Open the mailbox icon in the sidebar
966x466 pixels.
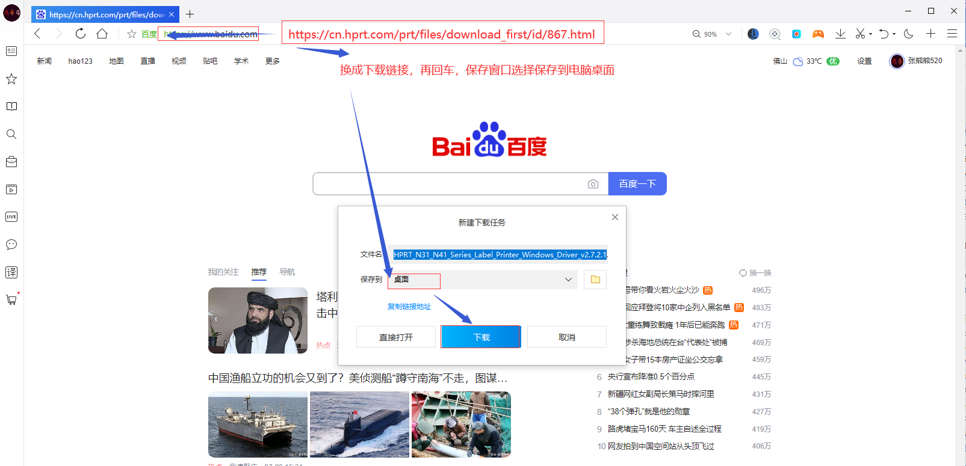point(11,162)
